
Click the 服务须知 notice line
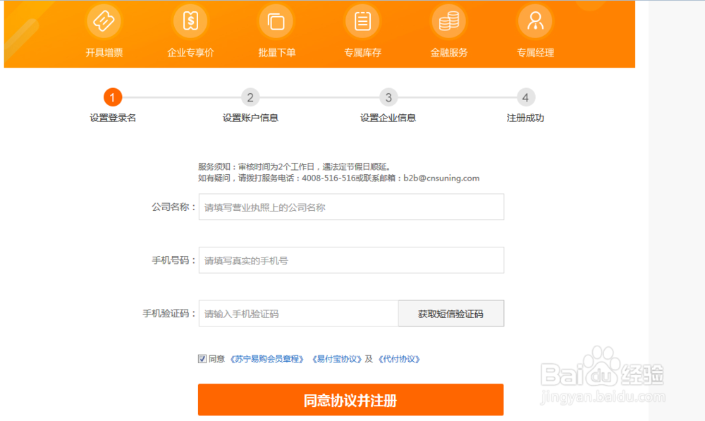click(294, 167)
